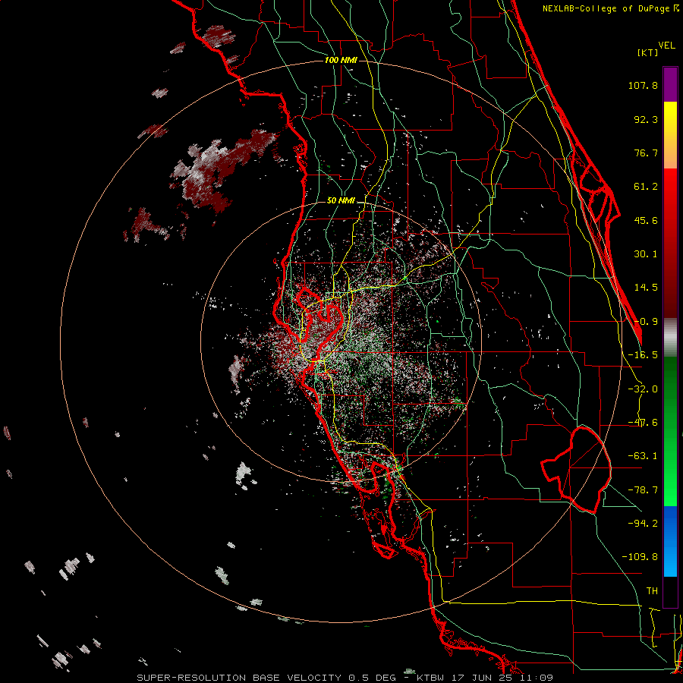Click the 92.3 legend value
683x683 pixels.
click(646, 119)
